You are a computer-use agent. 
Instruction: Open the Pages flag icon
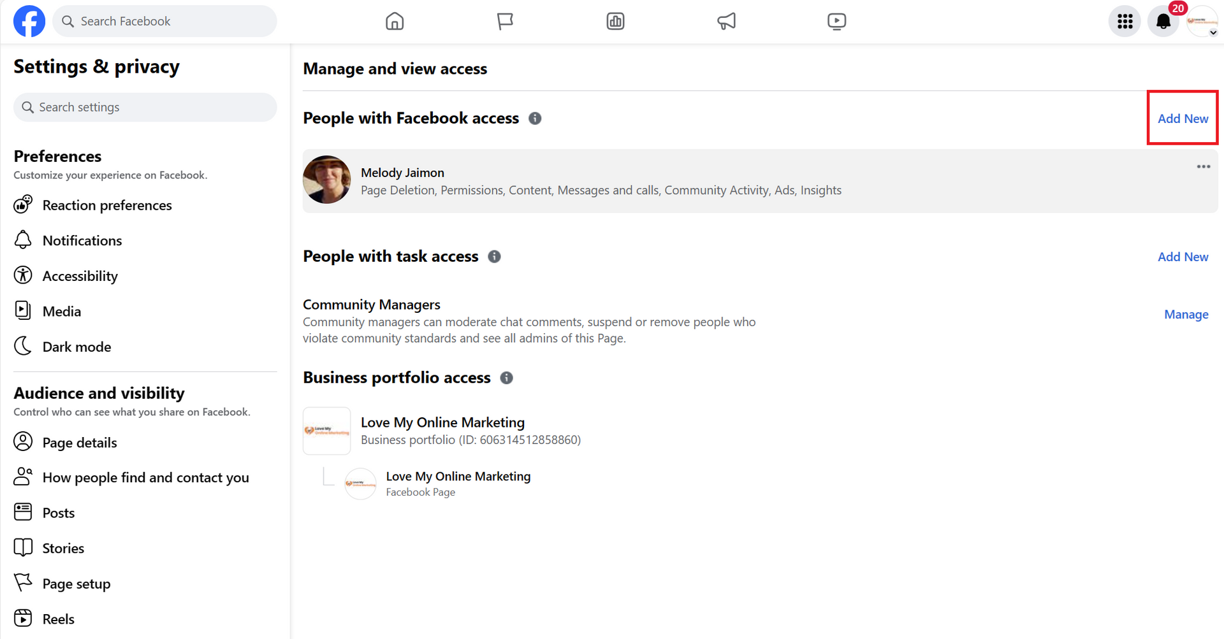pos(505,21)
